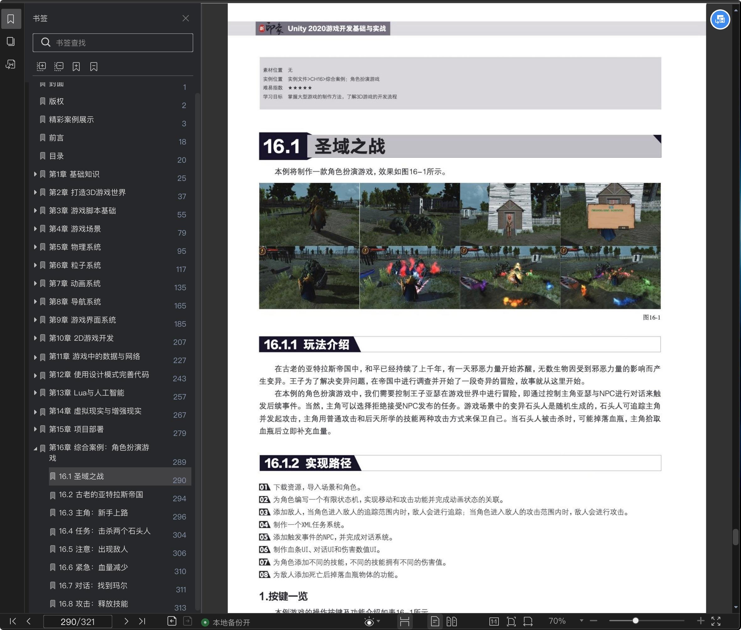Viewport: 741px width, 630px height.
Task: Expand 第10章 2D游戏开发 bookmark
Action: [x=35, y=338]
